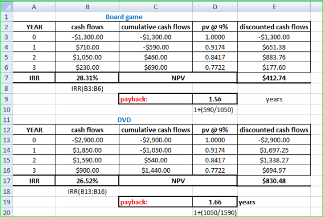Click the $883.76 discounted cell
This screenshot has width=323, height=217.
tap(274, 57)
